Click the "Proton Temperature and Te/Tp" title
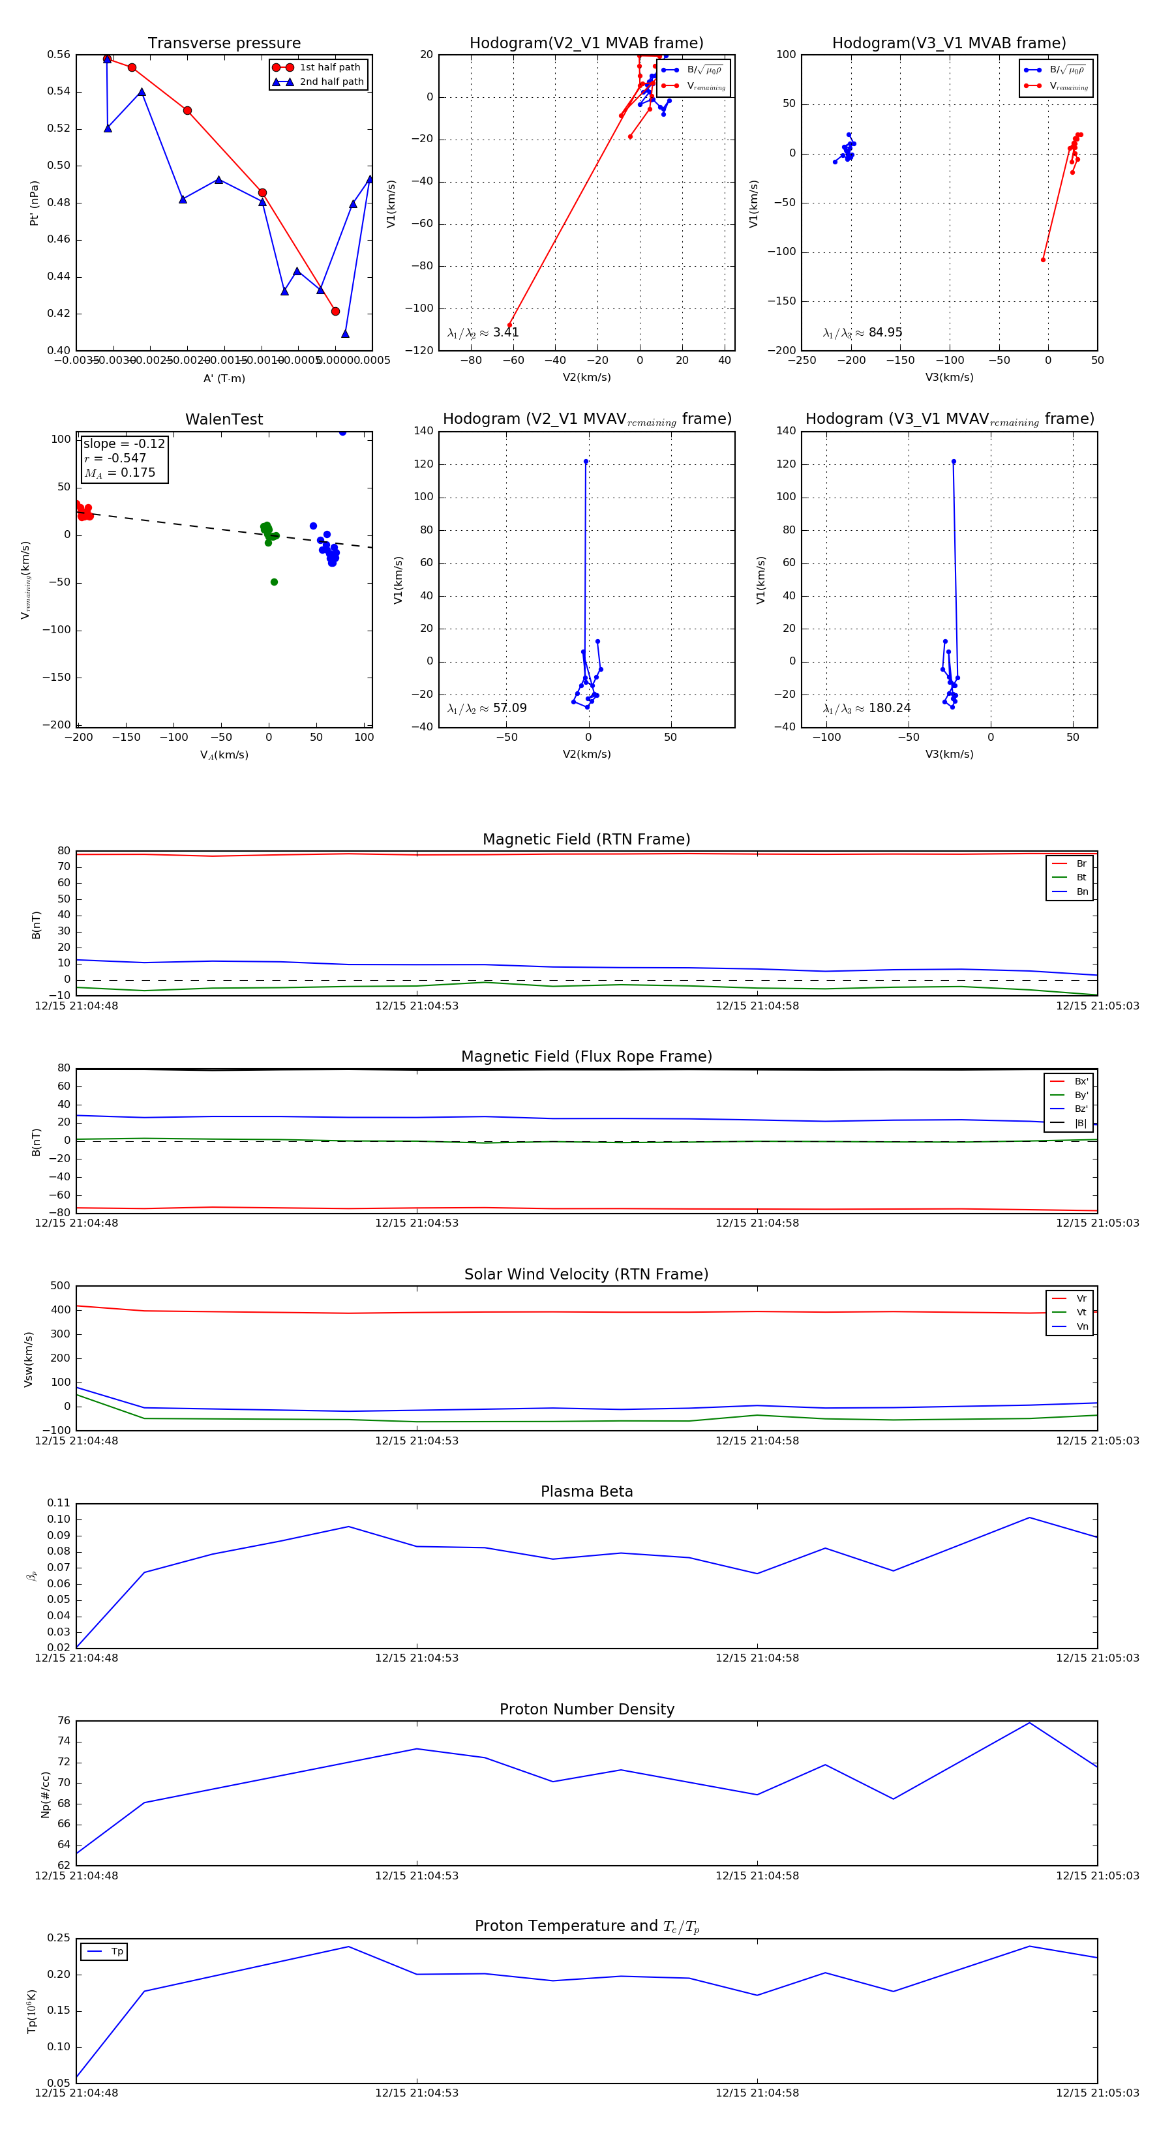The height and width of the screenshot is (2152, 1174). (586, 1926)
